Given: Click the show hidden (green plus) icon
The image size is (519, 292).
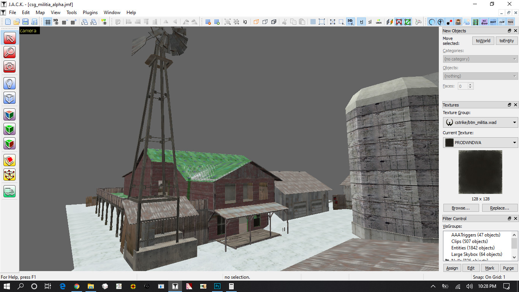Looking at the screenshot, I should [217, 22].
